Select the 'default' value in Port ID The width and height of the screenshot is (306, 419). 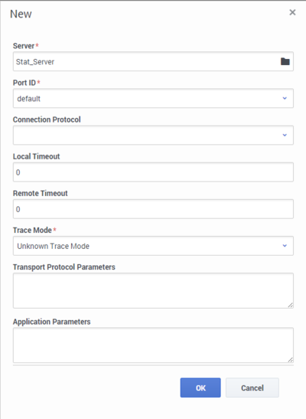pyautogui.click(x=28, y=99)
